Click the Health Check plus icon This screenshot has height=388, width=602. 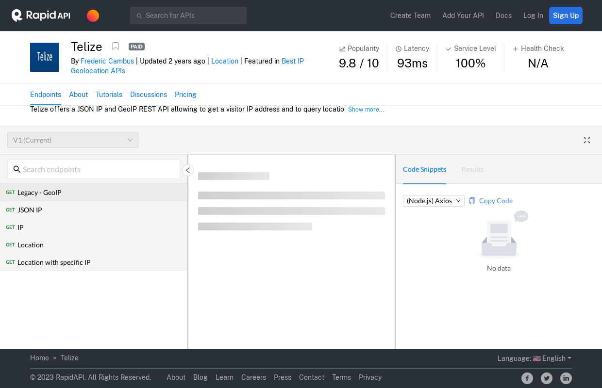point(516,49)
